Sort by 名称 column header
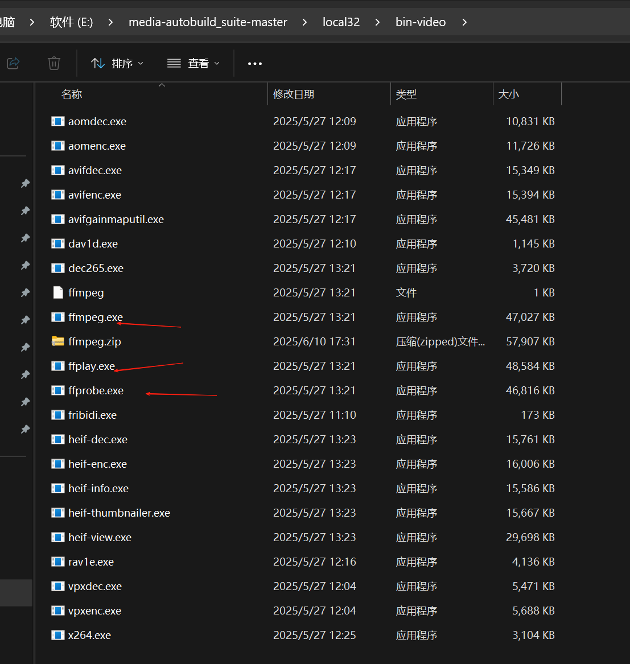This screenshot has width=630, height=664. point(72,94)
